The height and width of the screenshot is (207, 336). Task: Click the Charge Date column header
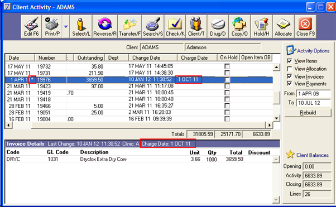coord(197,57)
